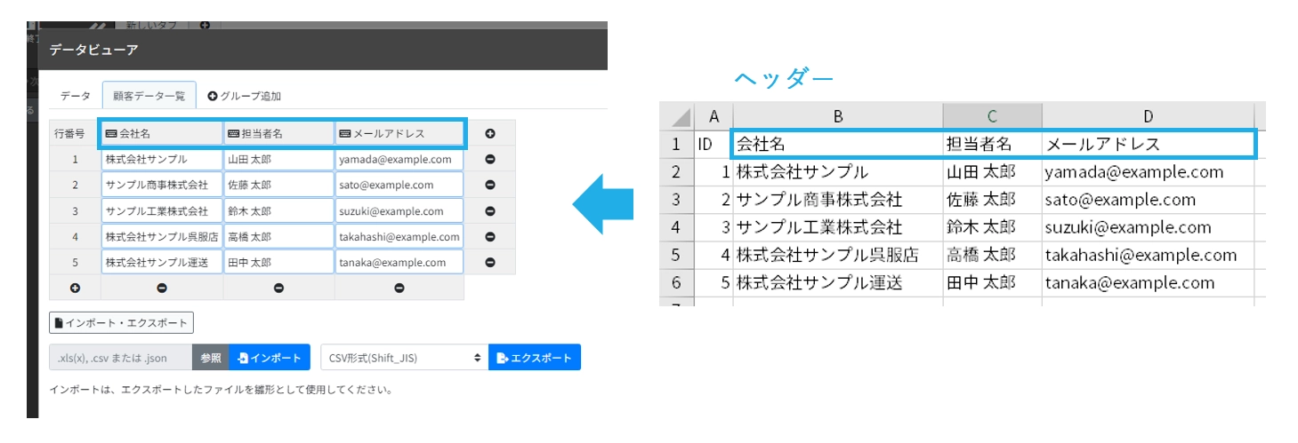Switch to the データ tab

click(x=75, y=96)
